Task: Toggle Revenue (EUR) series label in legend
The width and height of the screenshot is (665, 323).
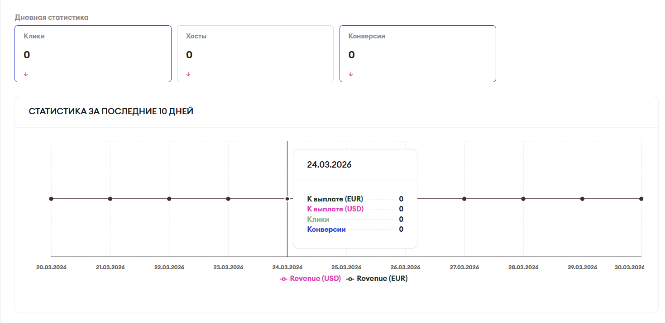Action: (x=382, y=279)
